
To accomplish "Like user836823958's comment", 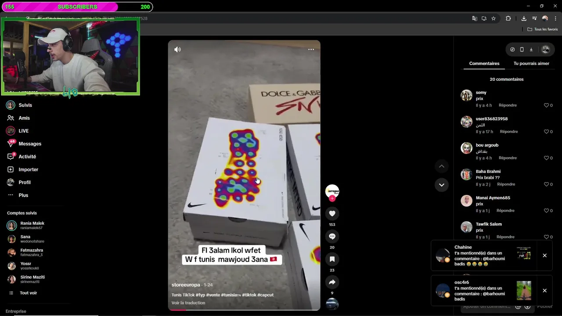I will tap(547, 132).
